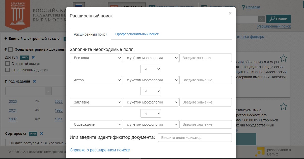
Task: Add second result to favorites star
Action: pos(284,106)
